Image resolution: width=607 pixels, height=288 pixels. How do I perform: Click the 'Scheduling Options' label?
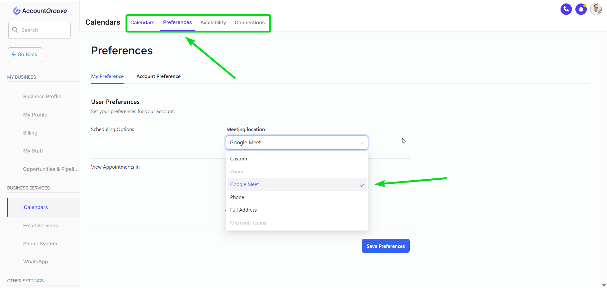(x=113, y=129)
